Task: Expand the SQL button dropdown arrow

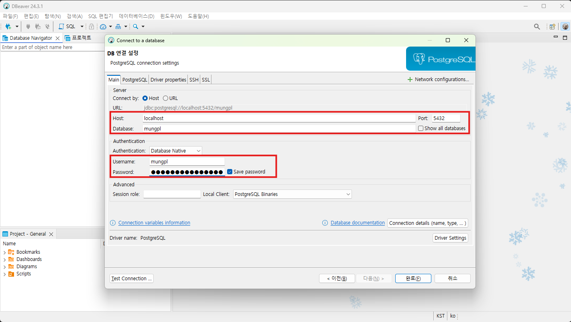Action: 82,26
